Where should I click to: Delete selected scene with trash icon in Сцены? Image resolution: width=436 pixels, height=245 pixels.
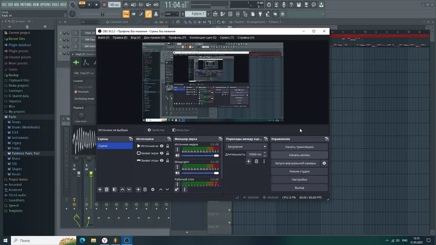tap(107, 189)
